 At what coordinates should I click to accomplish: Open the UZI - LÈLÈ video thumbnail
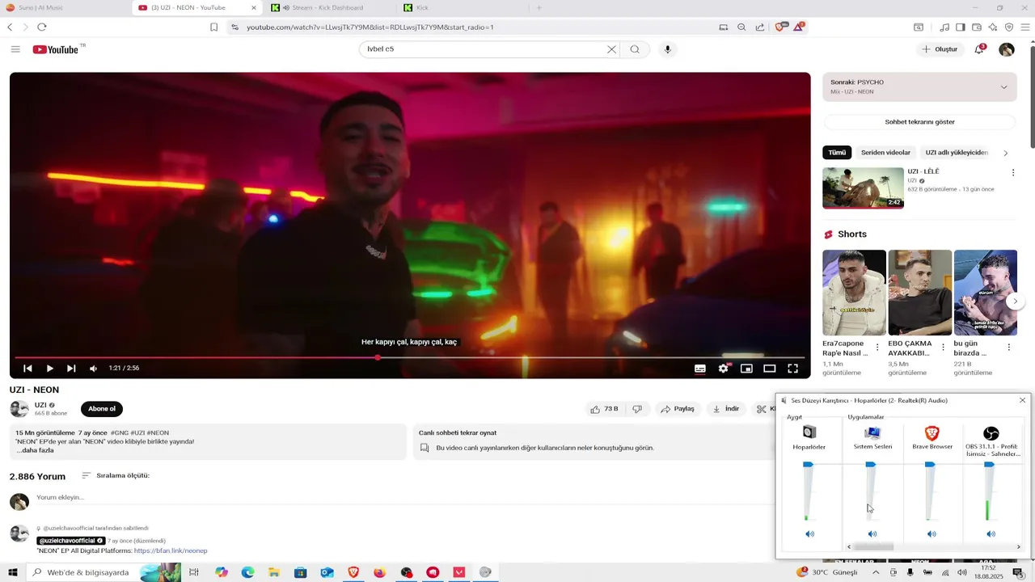coord(863,188)
